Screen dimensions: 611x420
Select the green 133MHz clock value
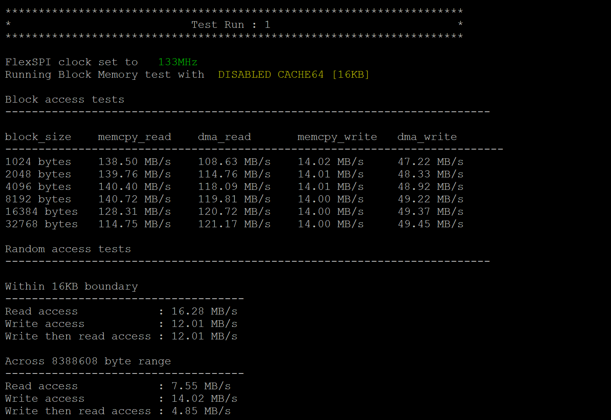(x=177, y=62)
